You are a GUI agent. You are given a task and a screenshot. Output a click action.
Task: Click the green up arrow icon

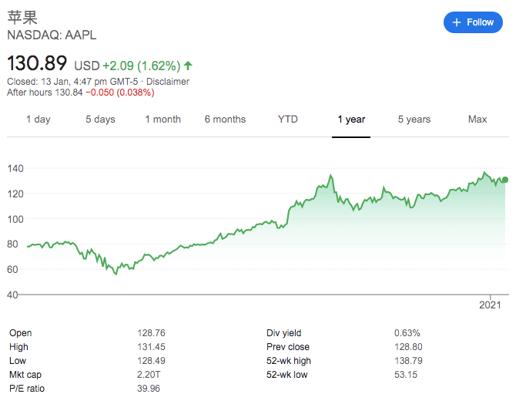pos(188,66)
